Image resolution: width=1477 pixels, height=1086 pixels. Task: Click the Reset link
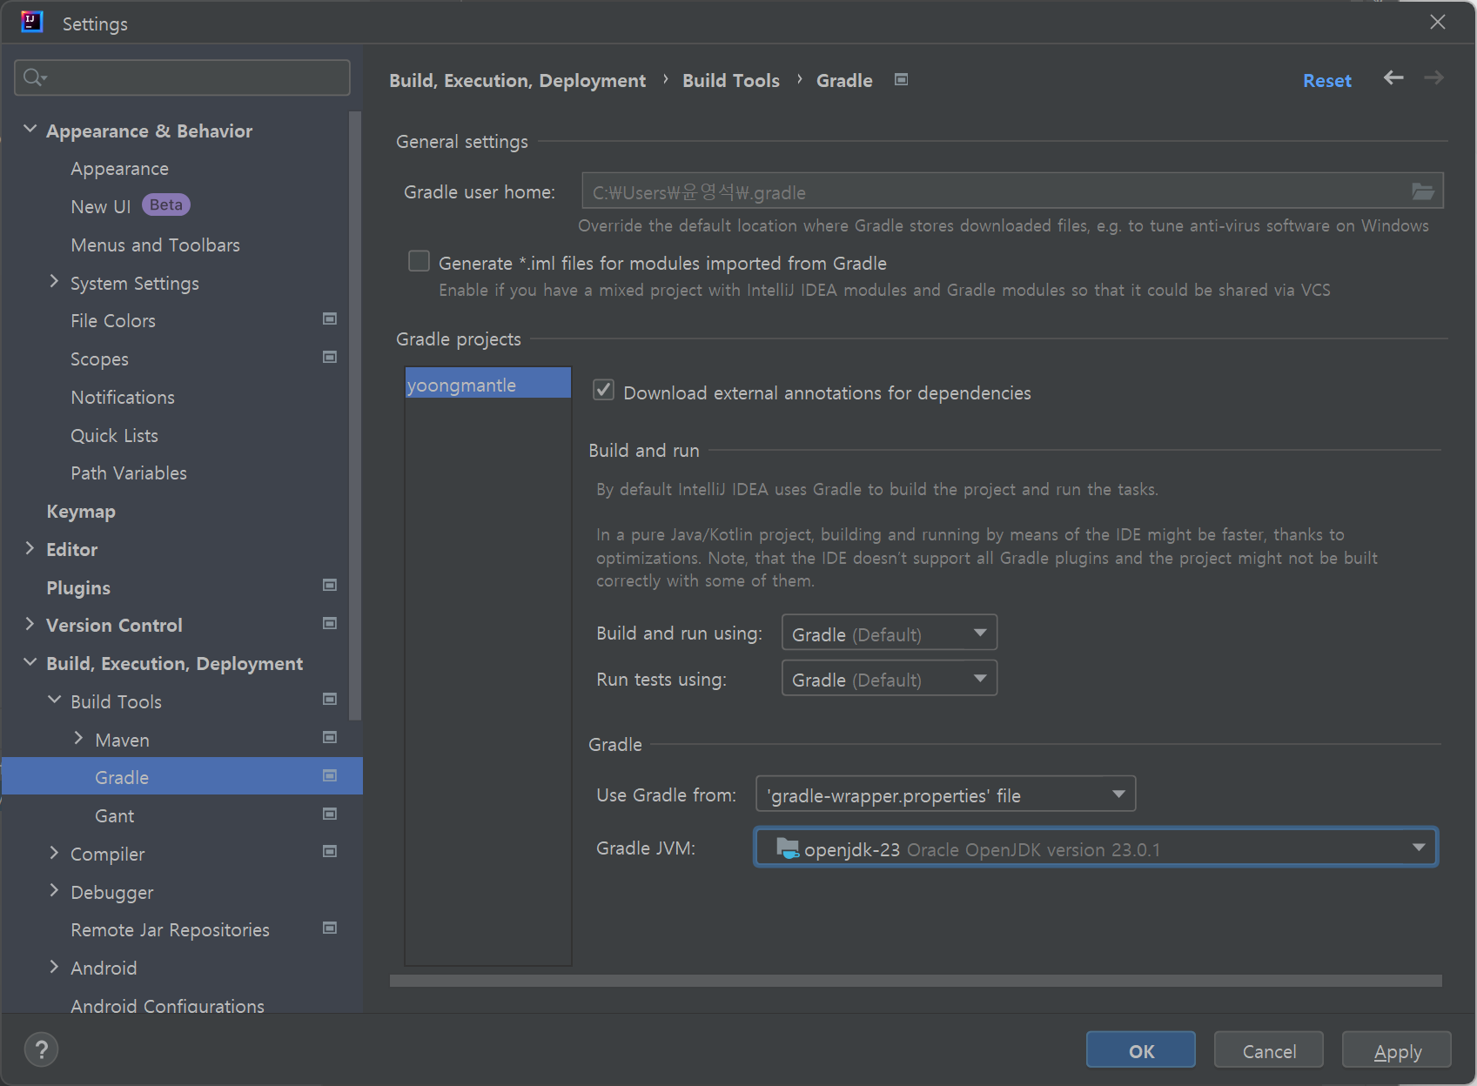pos(1327,81)
